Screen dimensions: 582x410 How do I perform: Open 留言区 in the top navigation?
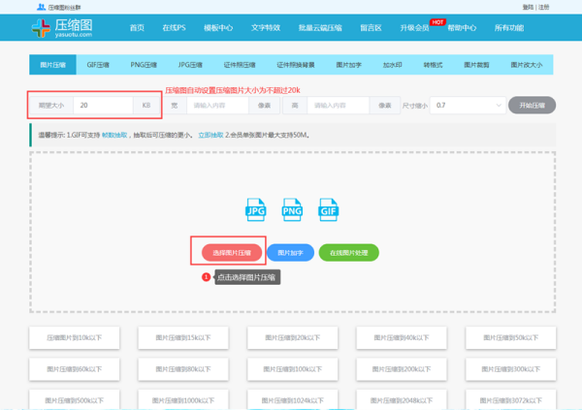[371, 28]
